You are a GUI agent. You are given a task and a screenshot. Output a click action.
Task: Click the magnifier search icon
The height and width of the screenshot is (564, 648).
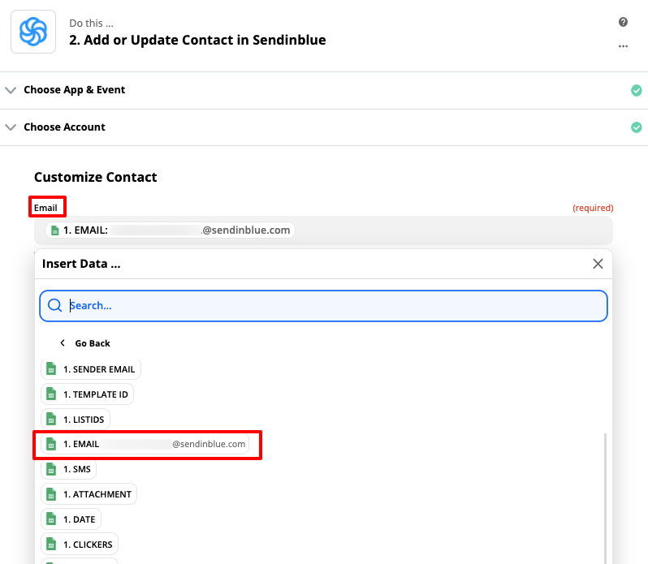pyautogui.click(x=54, y=306)
